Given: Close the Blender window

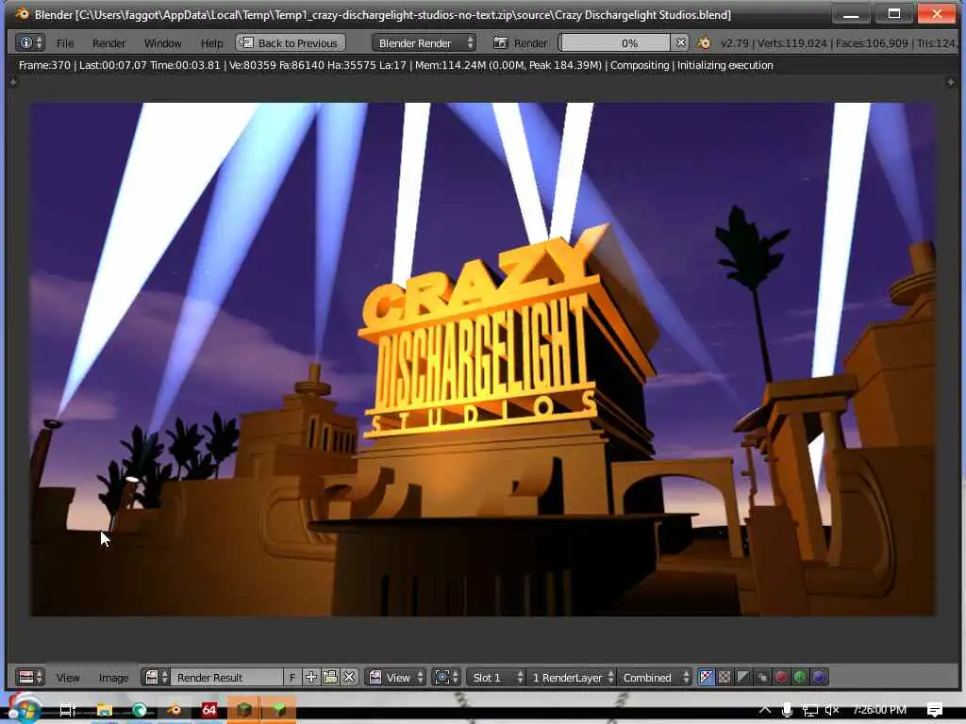Looking at the screenshot, I should click(x=937, y=13).
